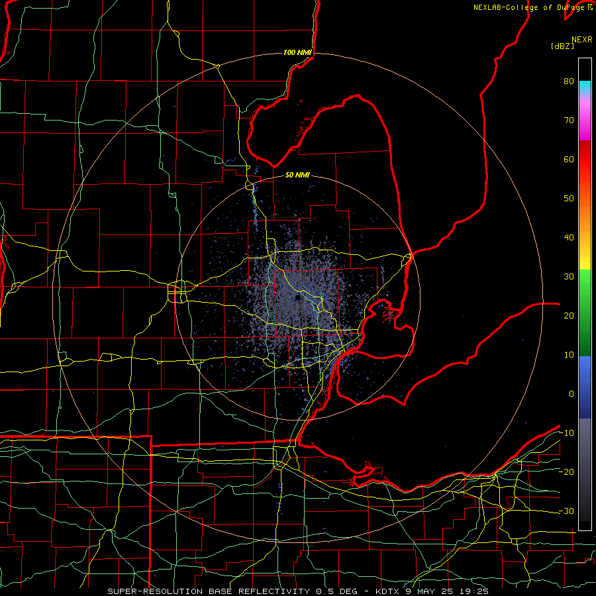Click the 30 value on dBZ scale
596x596 pixels.
pos(569,276)
